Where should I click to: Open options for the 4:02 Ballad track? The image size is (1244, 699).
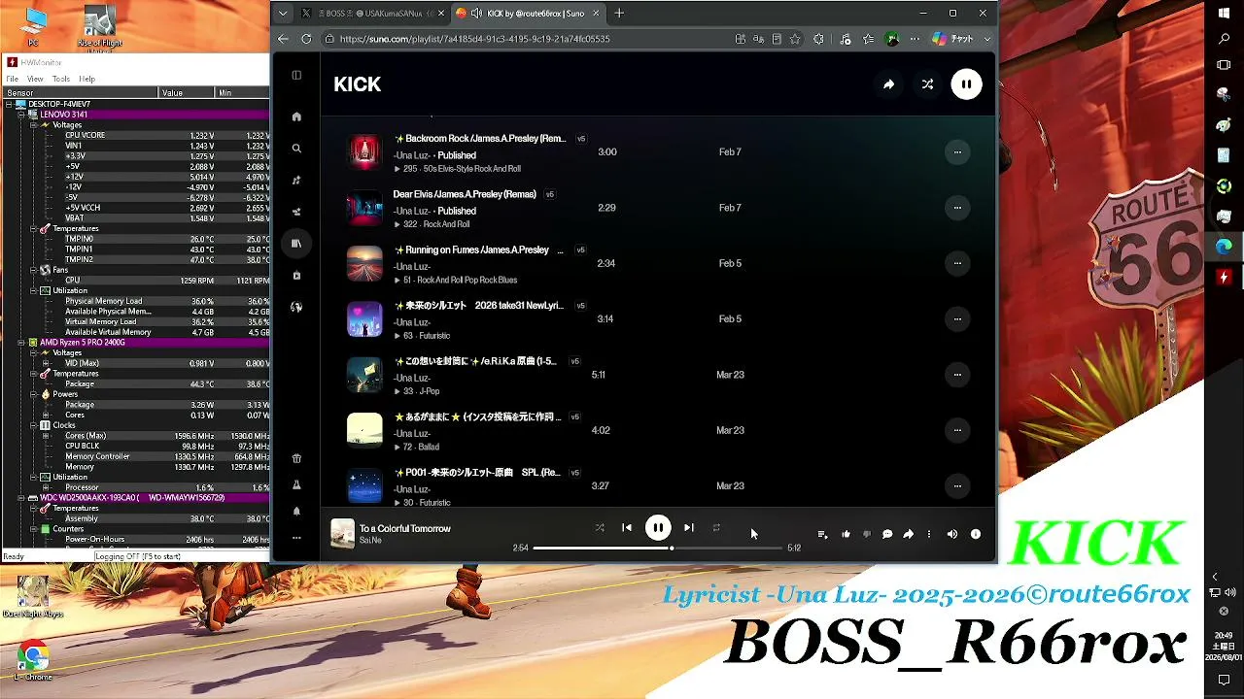click(957, 430)
